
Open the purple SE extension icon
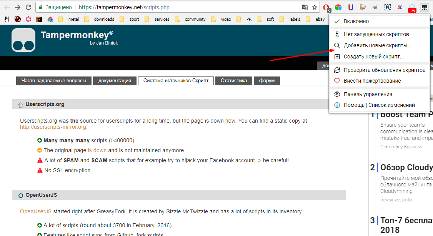[400, 7]
